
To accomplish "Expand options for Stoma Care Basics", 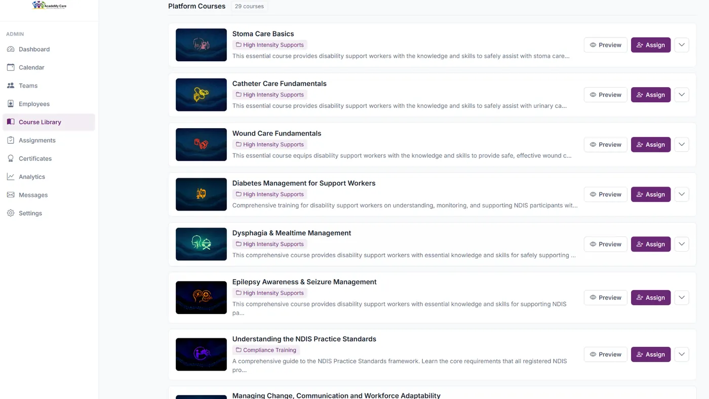I will pos(682,45).
